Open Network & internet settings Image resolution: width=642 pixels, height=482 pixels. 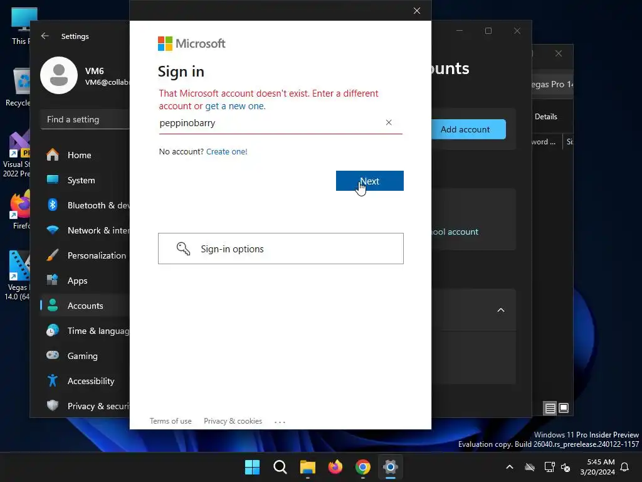(85, 230)
